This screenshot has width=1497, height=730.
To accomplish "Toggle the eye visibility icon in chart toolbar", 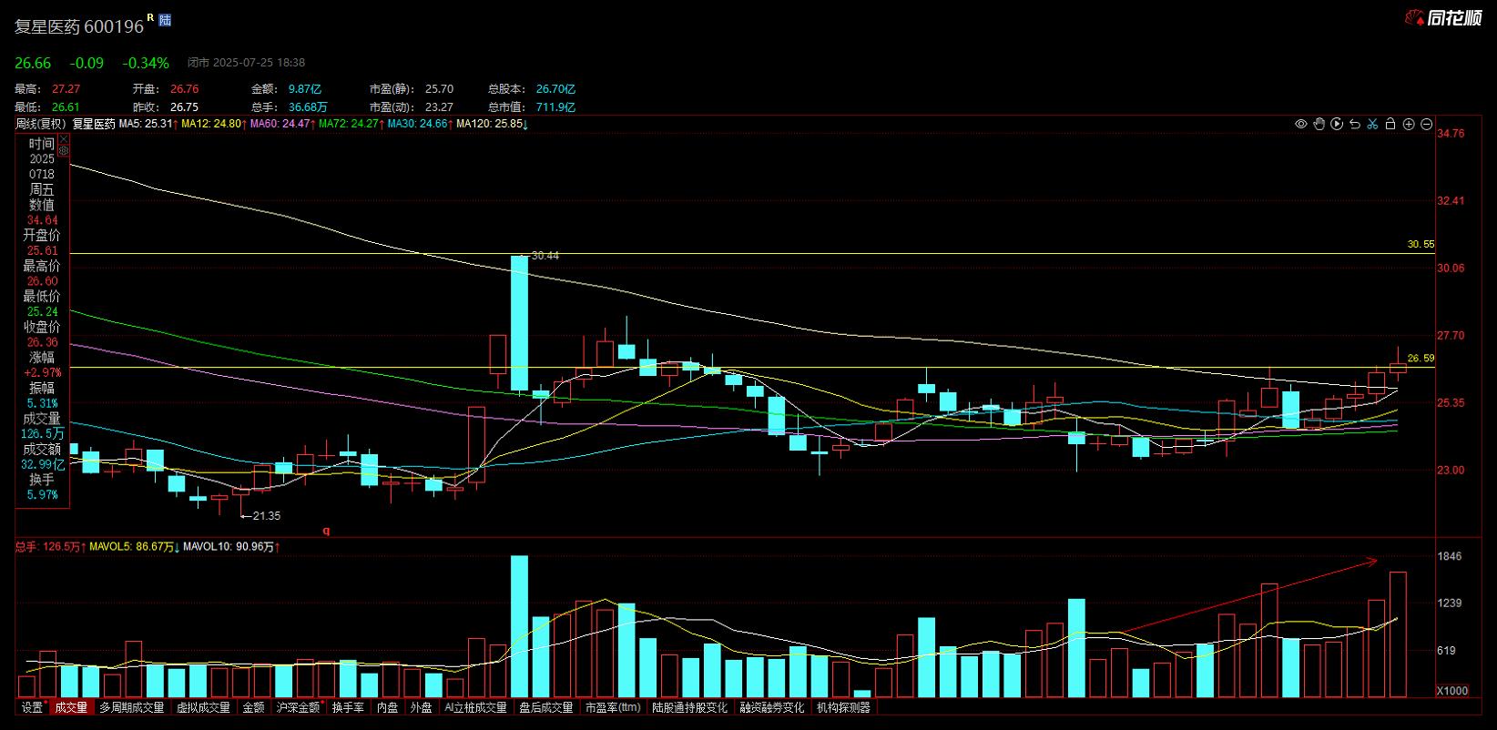I will 1300,124.
